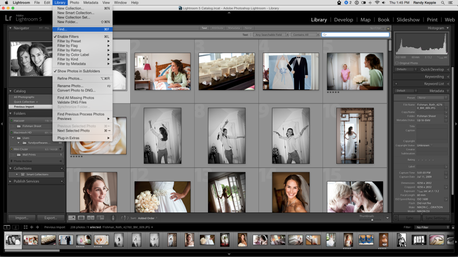Toggle Enable Filters menu option
The image size is (458, 257).
[x=82, y=37]
